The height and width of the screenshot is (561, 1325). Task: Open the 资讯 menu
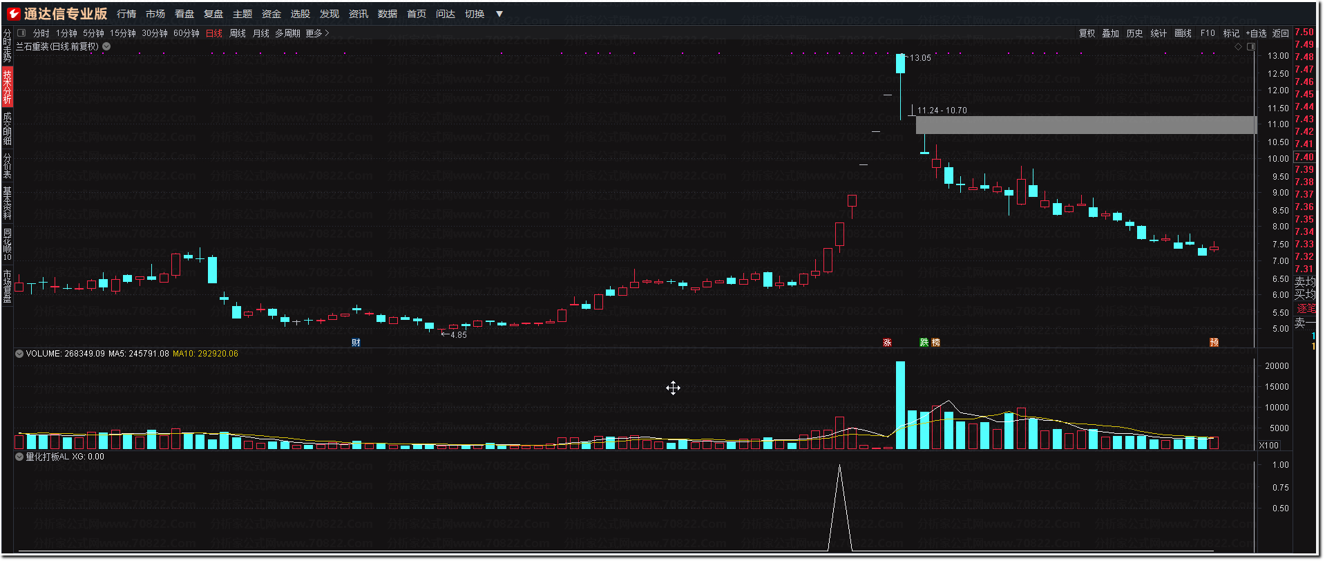click(x=359, y=14)
